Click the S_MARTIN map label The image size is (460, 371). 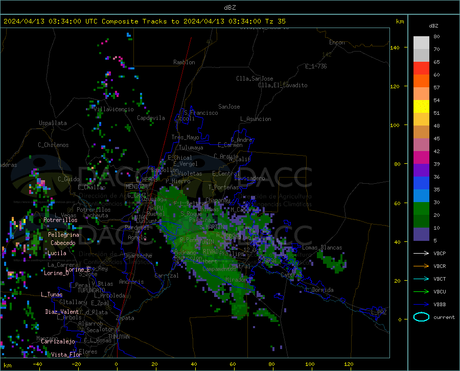(x=212, y=227)
